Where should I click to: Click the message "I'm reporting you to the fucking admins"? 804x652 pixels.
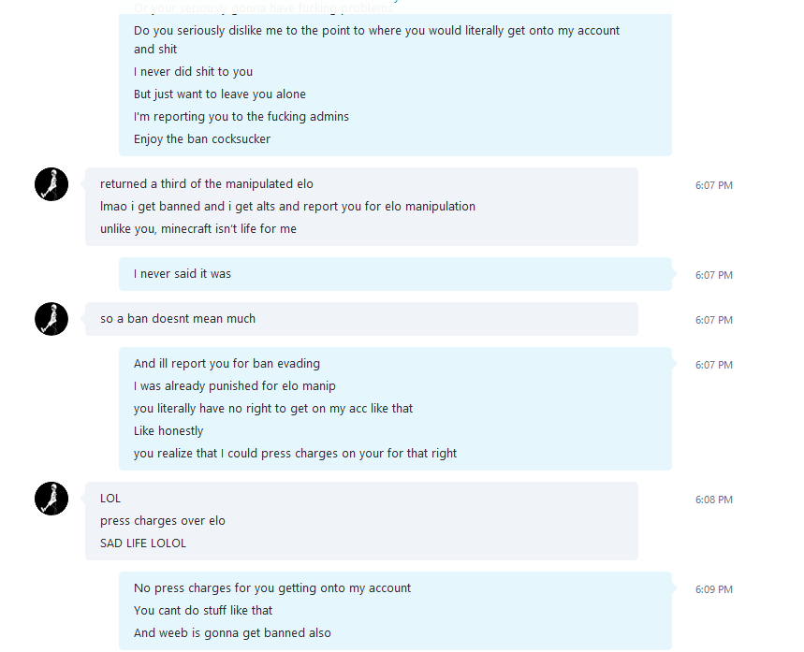click(241, 117)
